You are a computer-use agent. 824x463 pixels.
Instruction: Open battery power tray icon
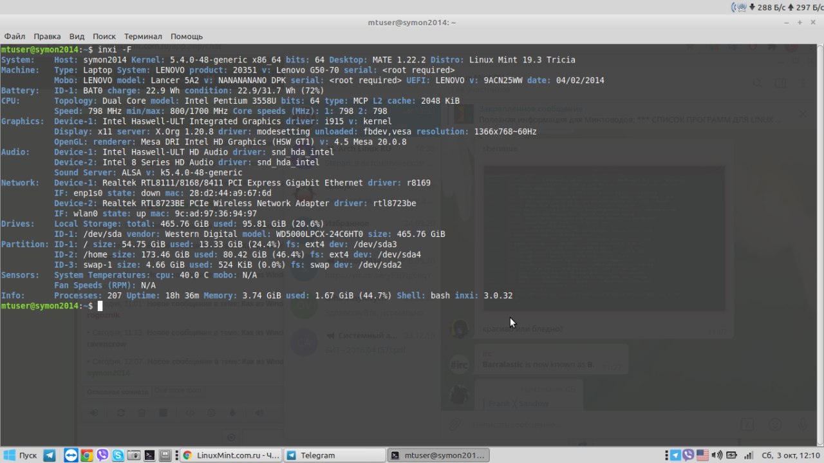tap(732, 455)
